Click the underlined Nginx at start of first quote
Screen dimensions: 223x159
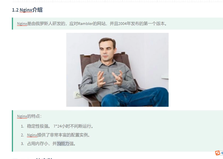tap(22, 24)
